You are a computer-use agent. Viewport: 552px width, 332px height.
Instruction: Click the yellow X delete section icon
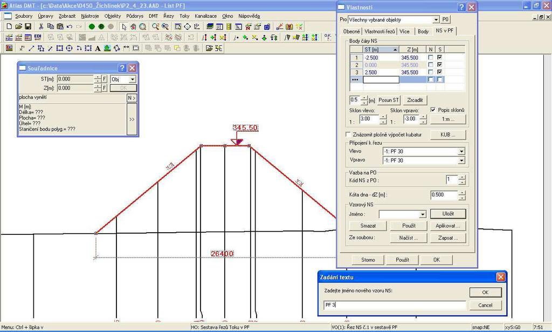tap(223, 37)
